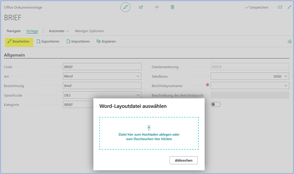Click upload arrow icon in drop zone

point(149,128)
